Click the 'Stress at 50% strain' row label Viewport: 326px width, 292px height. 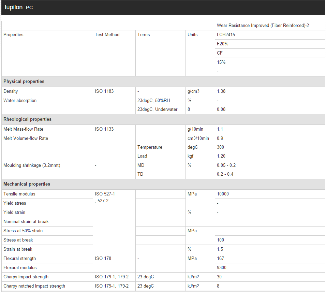[x=23, y=231]
